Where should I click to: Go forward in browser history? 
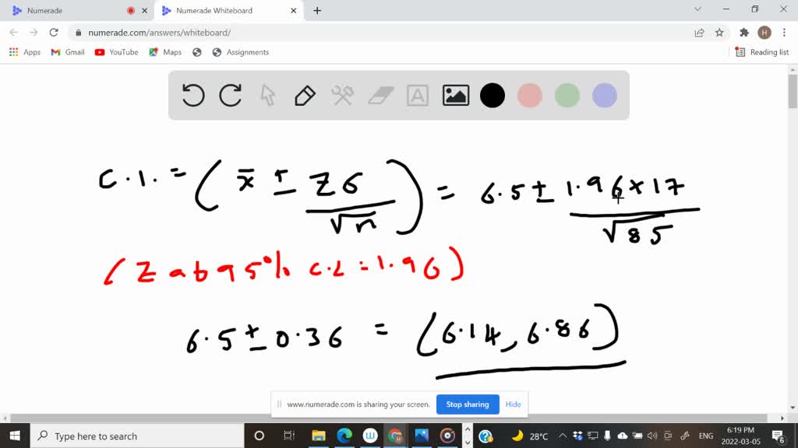click(34, 33)
